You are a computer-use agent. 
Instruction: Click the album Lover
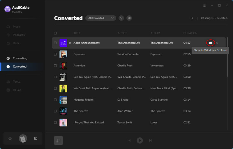[x=154, y=123]
